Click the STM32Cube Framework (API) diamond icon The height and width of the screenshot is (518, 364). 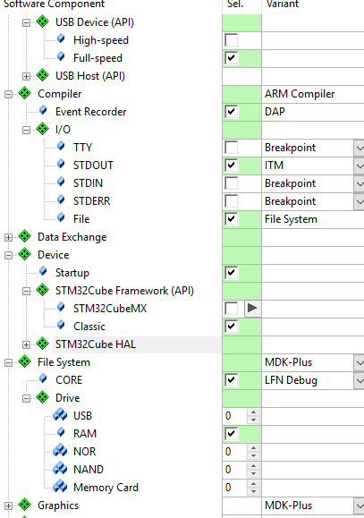coord(42,290)
